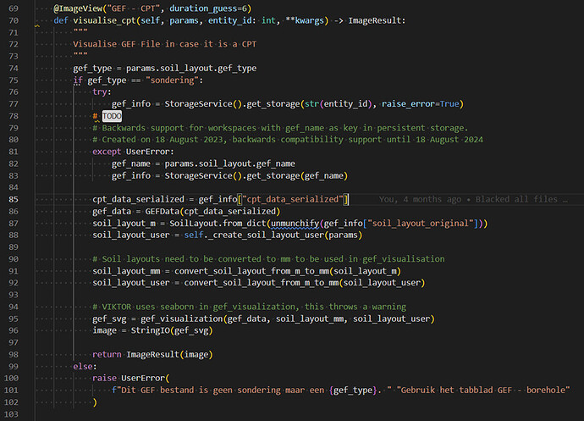Viewport: 584px width, 421px height.
Task: Click the 'Created on 18 August 2023' comment
Action: pyautogui.click(x=288, y=140)
